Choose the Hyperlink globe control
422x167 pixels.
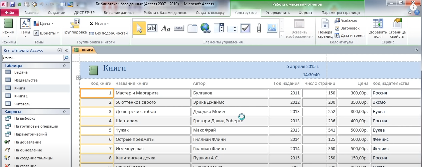(206, 28)
